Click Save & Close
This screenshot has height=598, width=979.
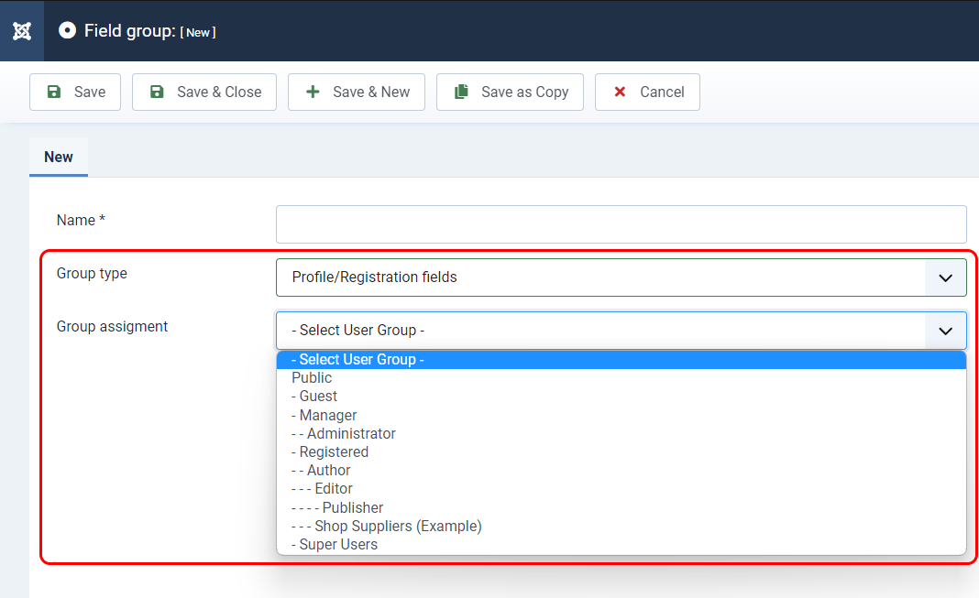pos(204,92)
